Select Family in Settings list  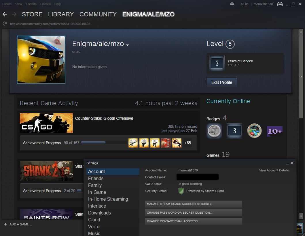113,185
